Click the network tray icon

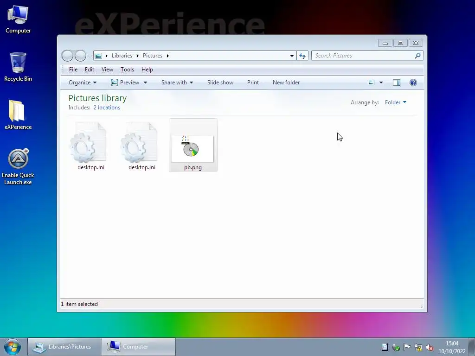(x=418, y=347)
